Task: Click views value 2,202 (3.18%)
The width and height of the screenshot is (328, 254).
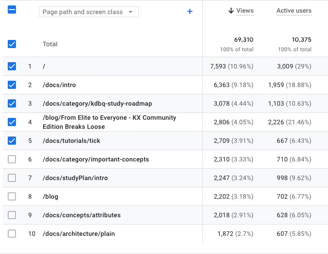Action: point(233,196)
